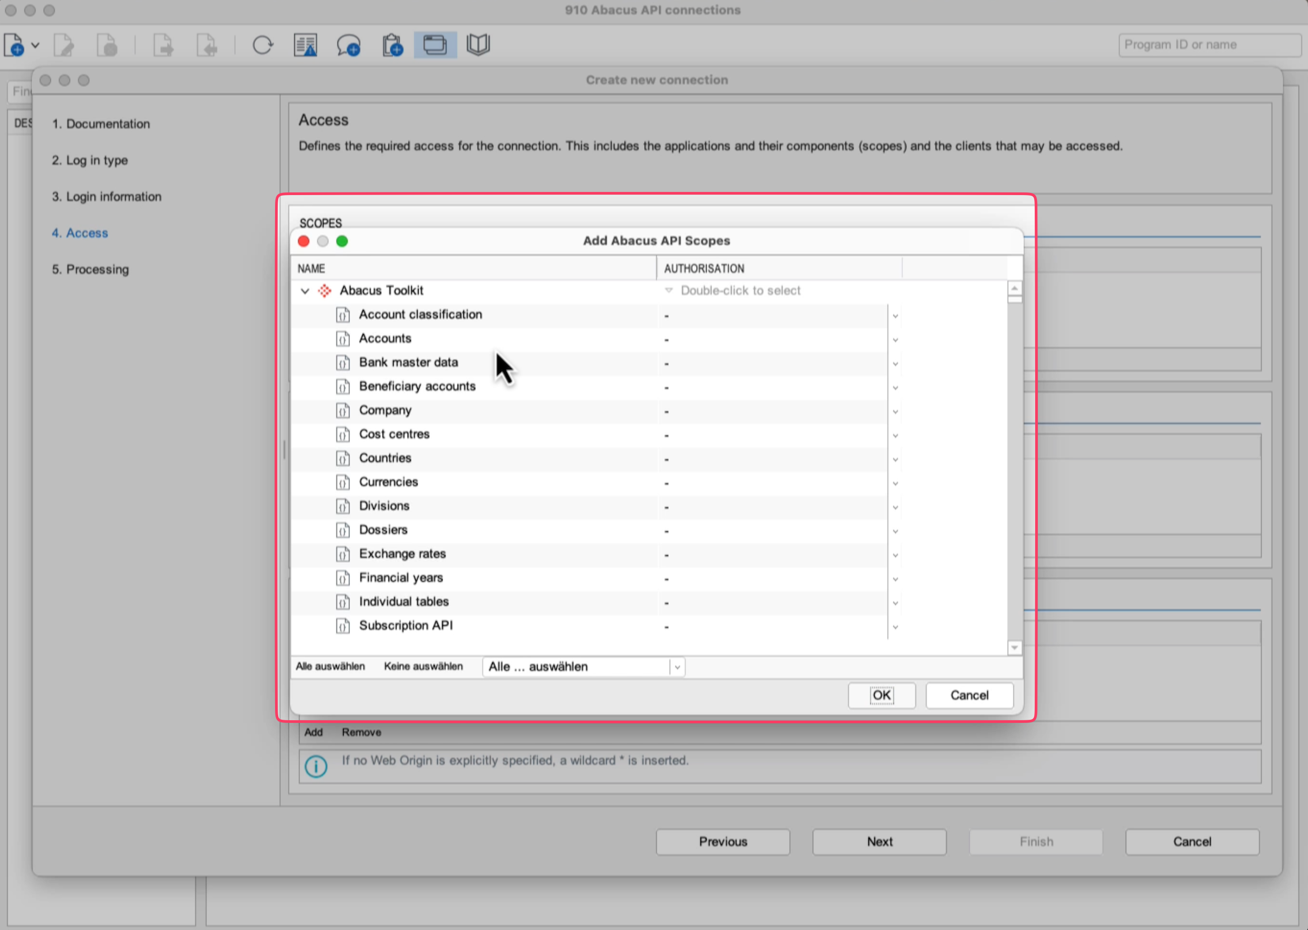
Task: Click scroll up arrow in scopes list
Action: (1014, 288)
